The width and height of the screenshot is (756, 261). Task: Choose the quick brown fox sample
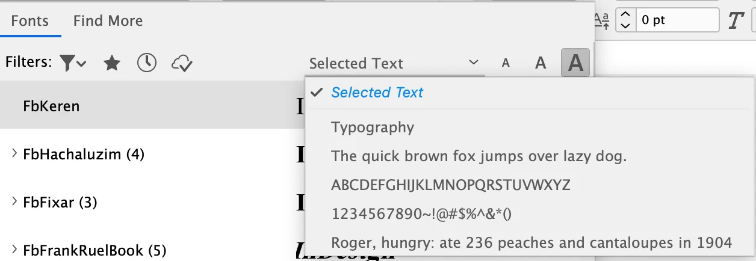tap(479, 156)
